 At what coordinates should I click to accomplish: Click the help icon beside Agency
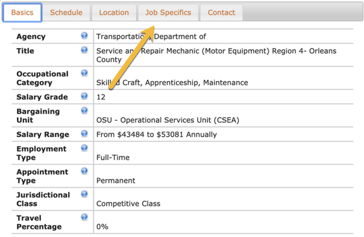pos(84,35)
